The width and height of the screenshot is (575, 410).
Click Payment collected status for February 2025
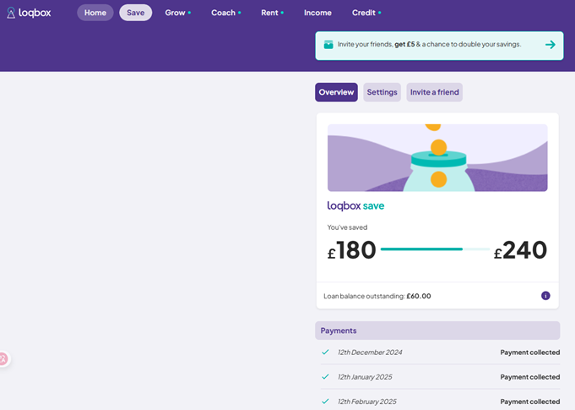pos(530,402)
